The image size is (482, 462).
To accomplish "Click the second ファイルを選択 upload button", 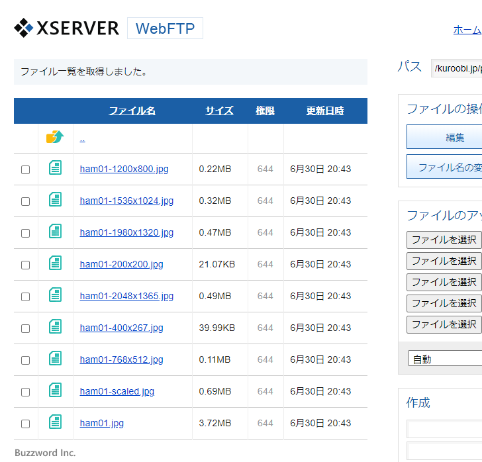I will coord(444,261).
